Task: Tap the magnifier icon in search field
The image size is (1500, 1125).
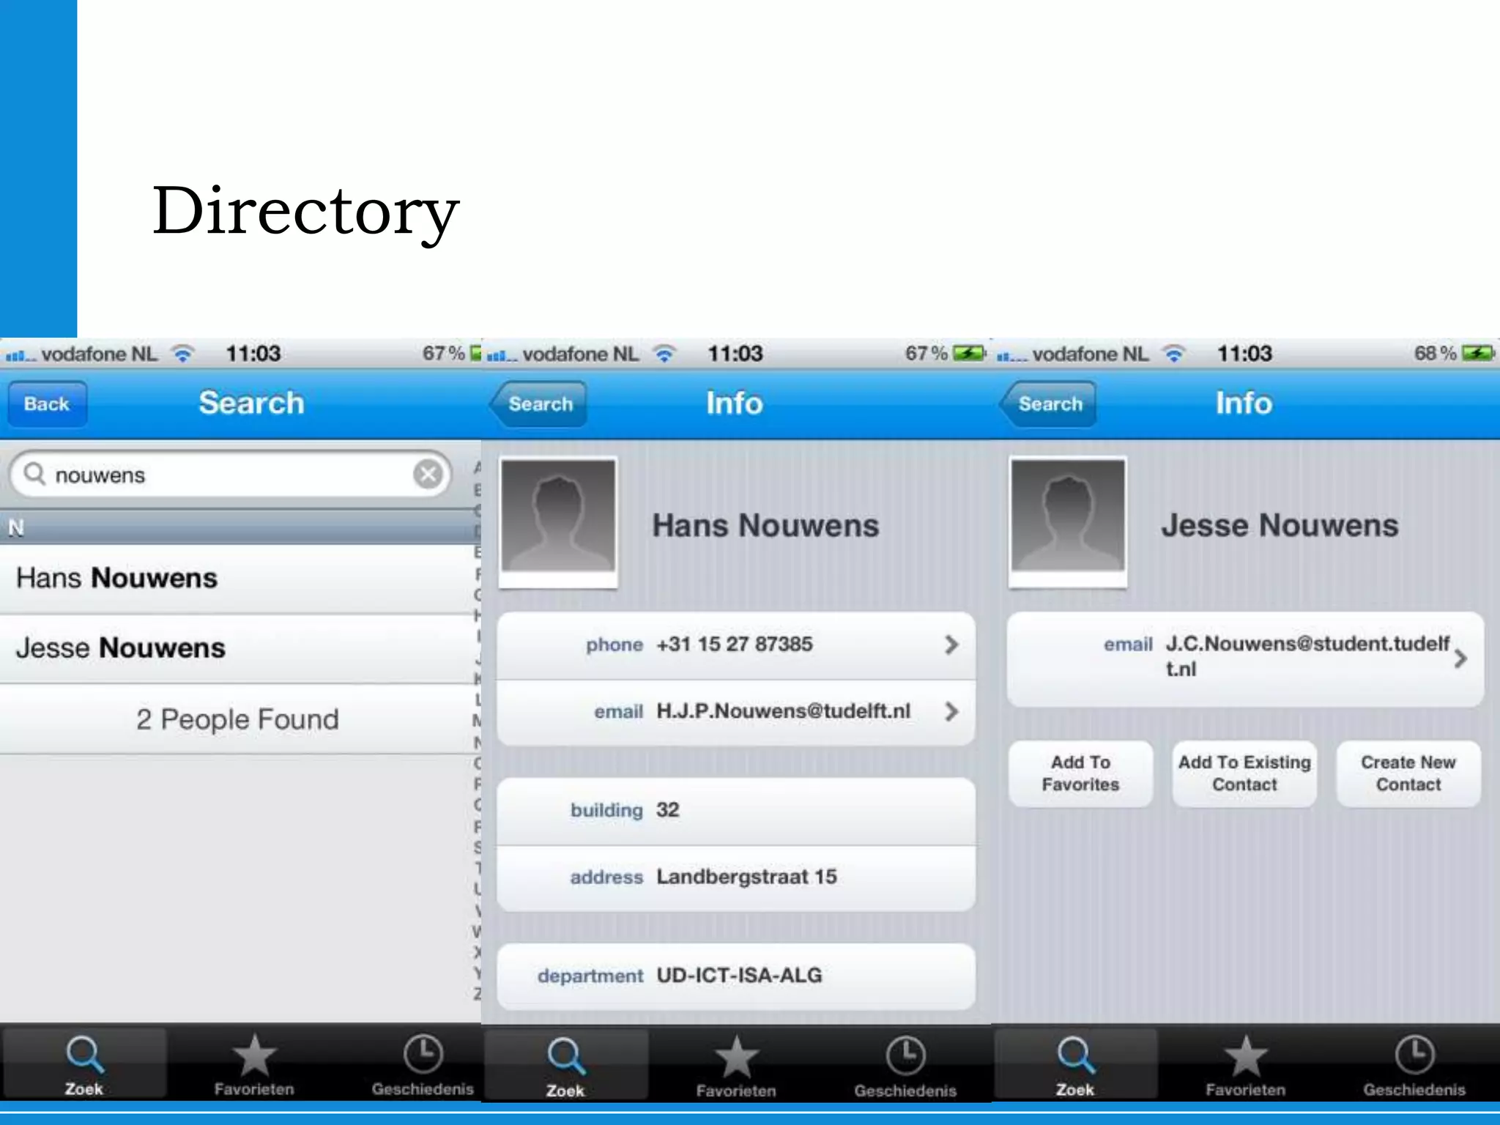Action: (x=34, y=474)
